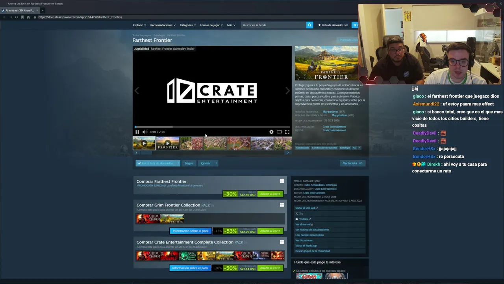Open the Explorar menu

click(x=139, y=25)
